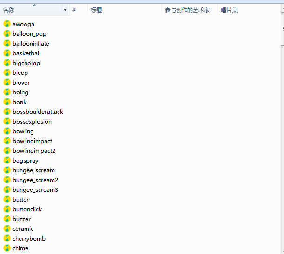This screenshot has height=254, width=284.
Task: Select the balloon_pop file icon
Action: pos(7,33)
